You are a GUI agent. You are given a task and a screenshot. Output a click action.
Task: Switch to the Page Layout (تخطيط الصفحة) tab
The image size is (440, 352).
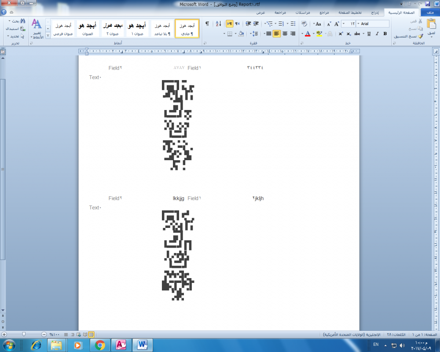tap(350, 13)
